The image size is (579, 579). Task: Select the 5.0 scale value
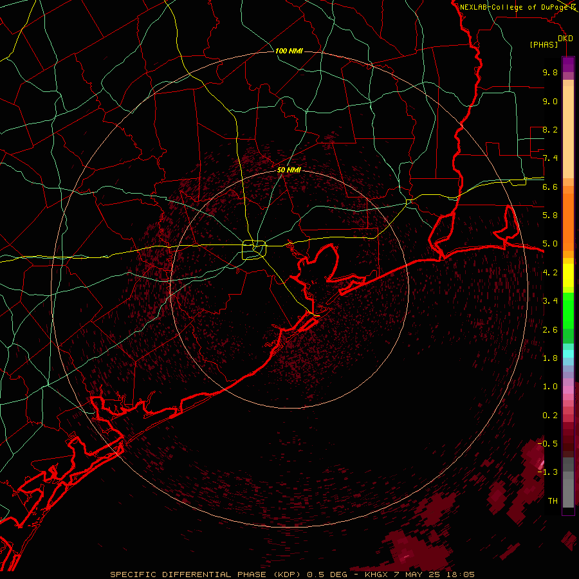click(x=550, y=244)
